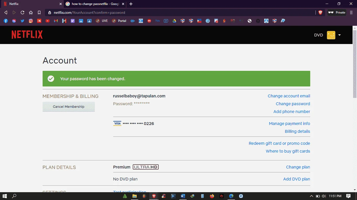Click the masked Password text
Image resolution: width=357 pixels, height=200 pixels.
[131, 104]
